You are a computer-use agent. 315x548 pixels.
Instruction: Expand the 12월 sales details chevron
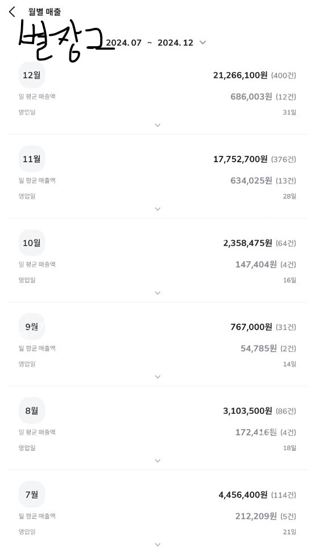pos(157,125)
